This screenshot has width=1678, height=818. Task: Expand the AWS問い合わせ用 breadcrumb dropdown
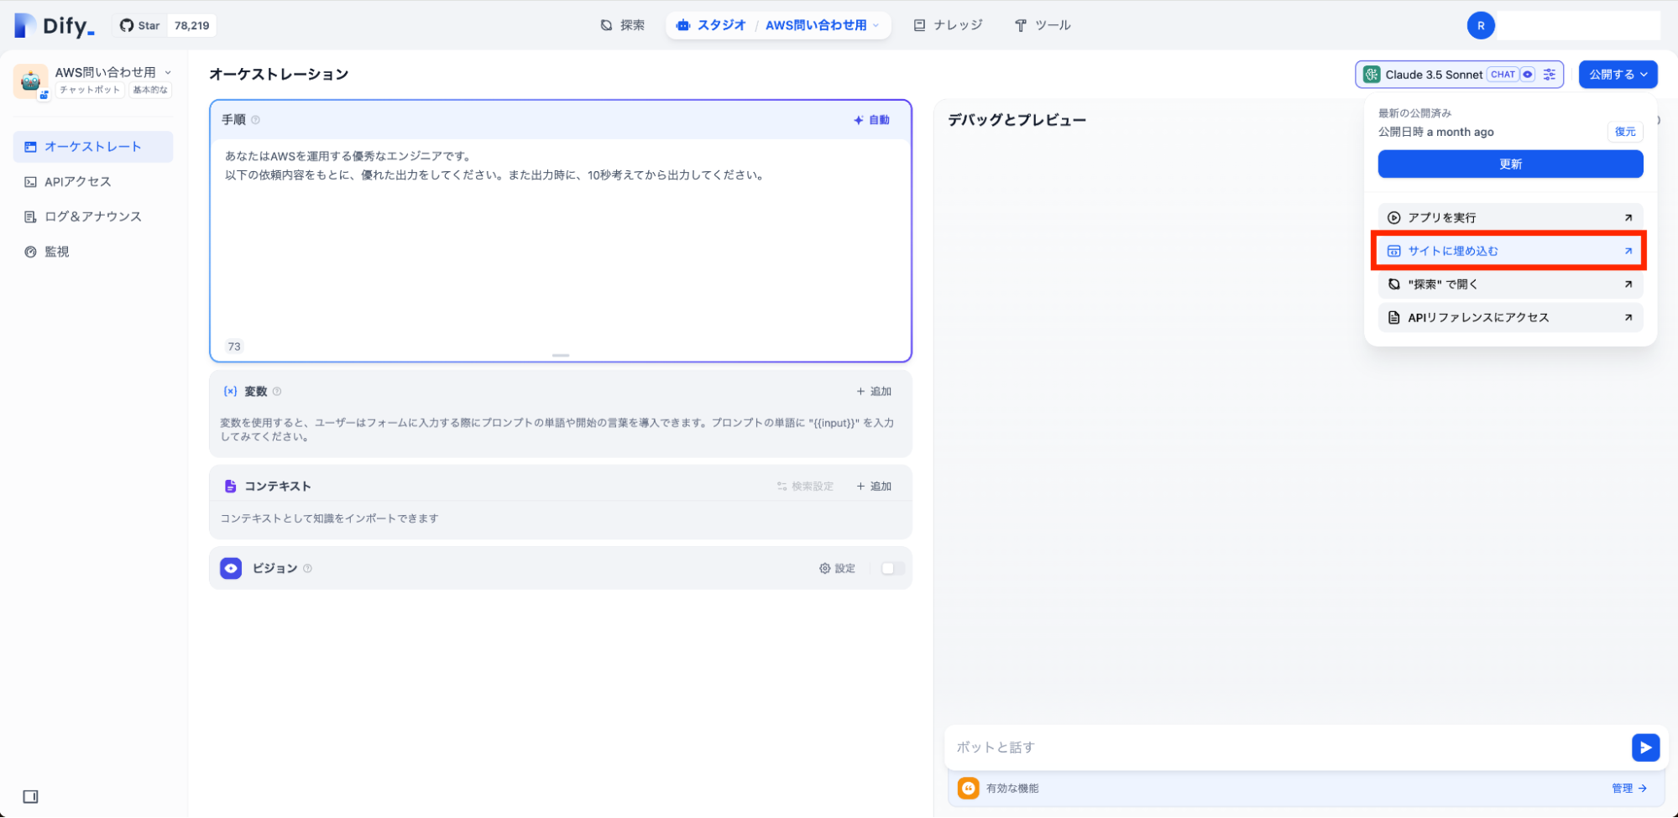click(878, 25)
